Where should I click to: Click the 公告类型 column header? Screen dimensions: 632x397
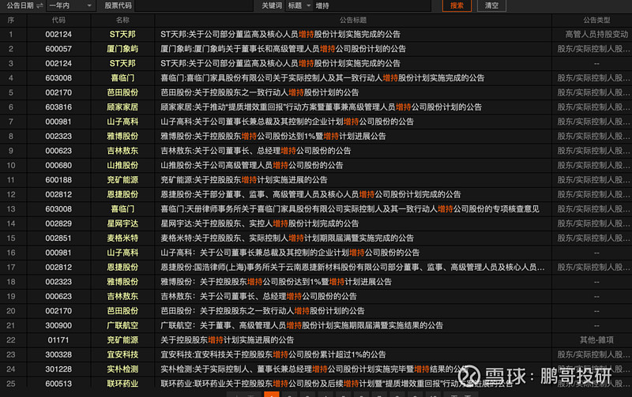pos(596,20)
